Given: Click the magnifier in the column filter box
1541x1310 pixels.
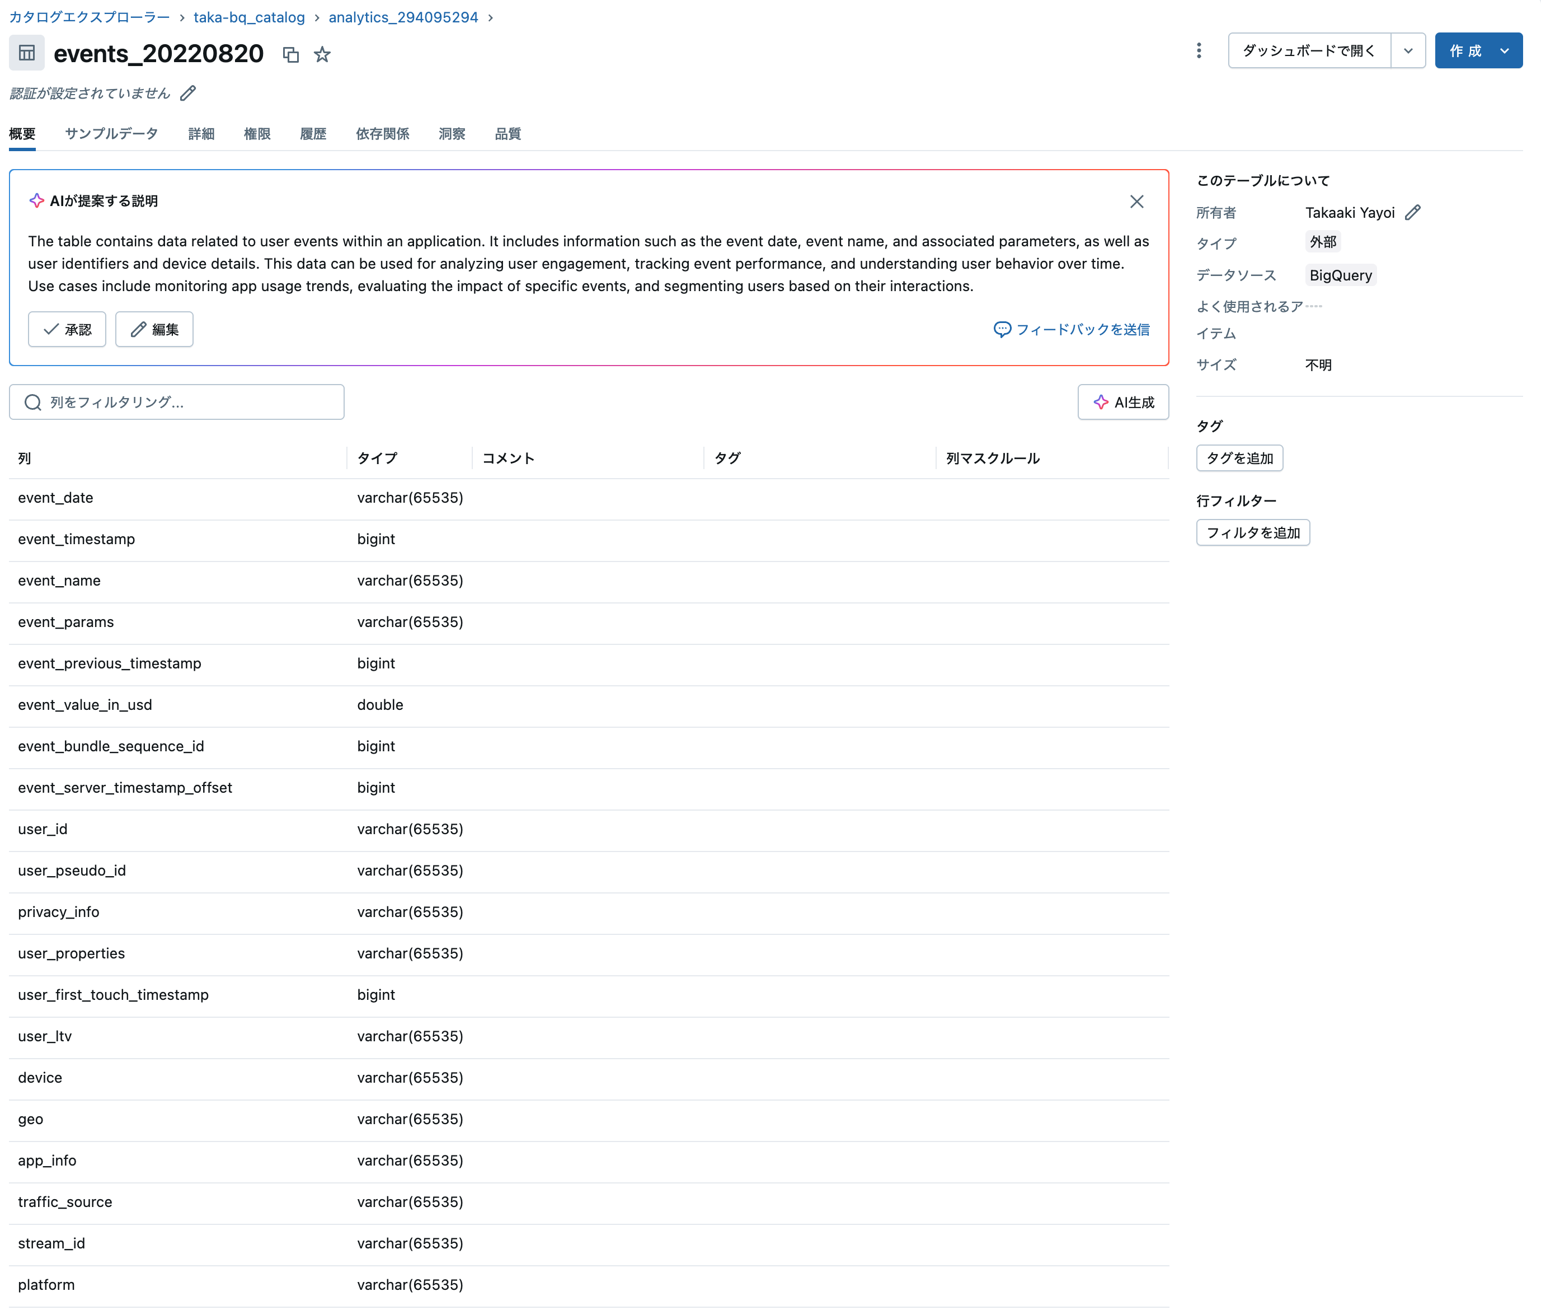Looking at the screenshot, I should (x=32, y=402).
